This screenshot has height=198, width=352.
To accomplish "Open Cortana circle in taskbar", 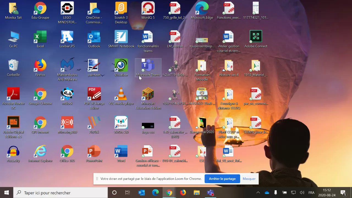I will [x=114, y=193].
